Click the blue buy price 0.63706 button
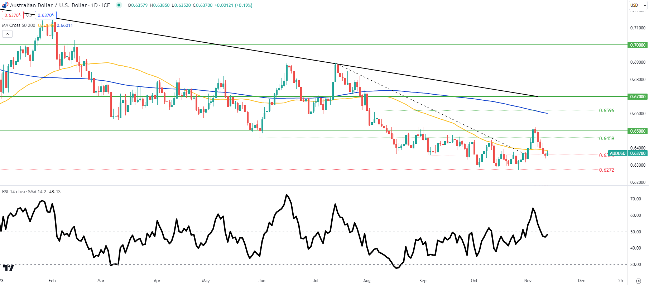 [x=45, y=15]
